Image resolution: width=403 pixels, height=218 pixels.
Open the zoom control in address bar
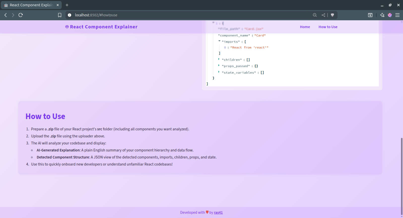tap(315, 15)
